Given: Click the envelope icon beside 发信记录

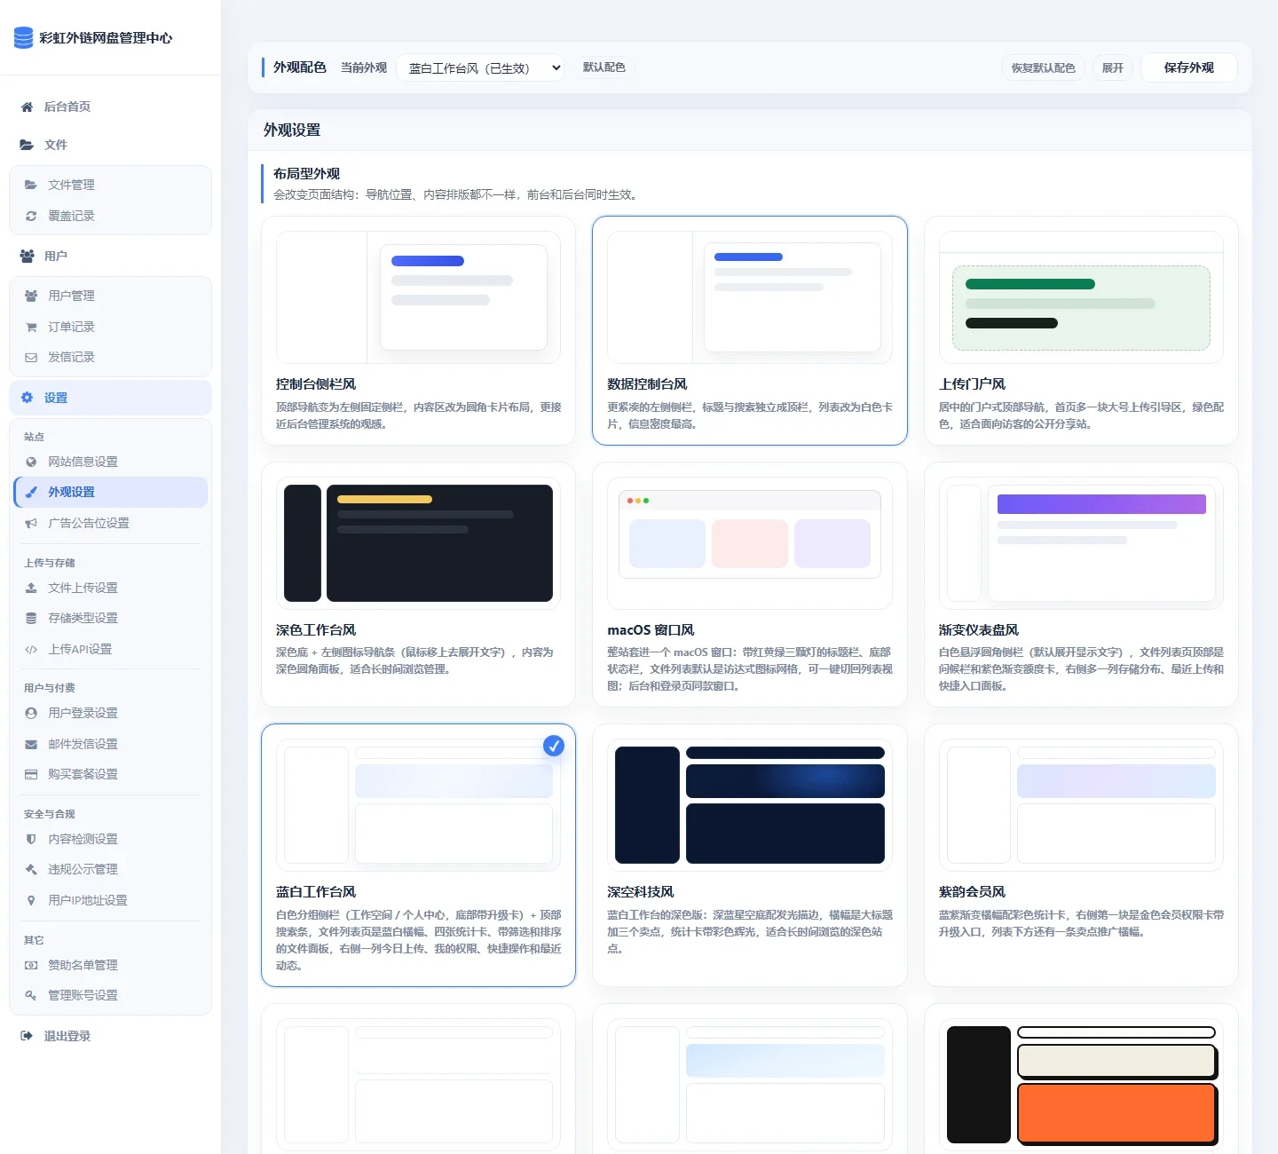Looking at the screenshot, I should (x=31, y=357).
